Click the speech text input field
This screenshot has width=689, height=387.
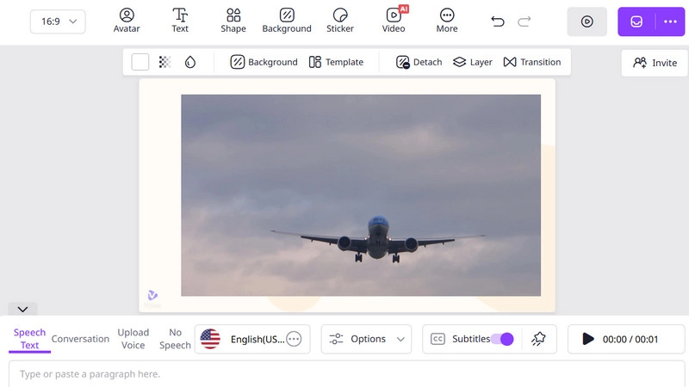tap(344, 374)
